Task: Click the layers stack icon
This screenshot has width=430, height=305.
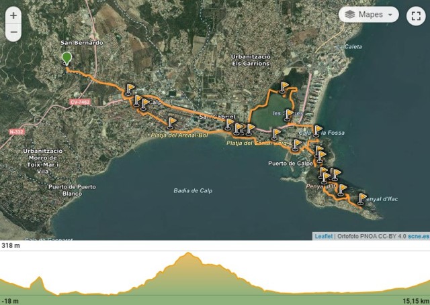Action: tap(350, 15)
